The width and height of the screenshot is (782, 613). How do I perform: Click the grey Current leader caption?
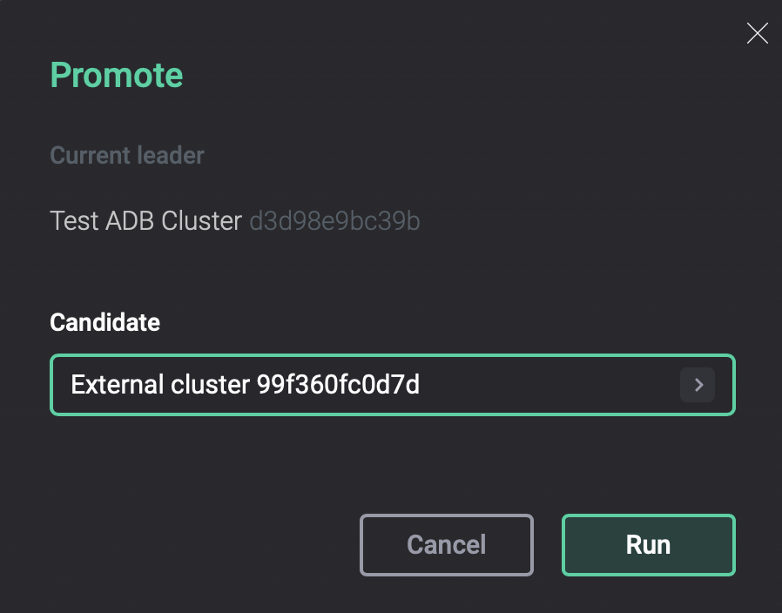pyautogui.click(x=127, y=156)
